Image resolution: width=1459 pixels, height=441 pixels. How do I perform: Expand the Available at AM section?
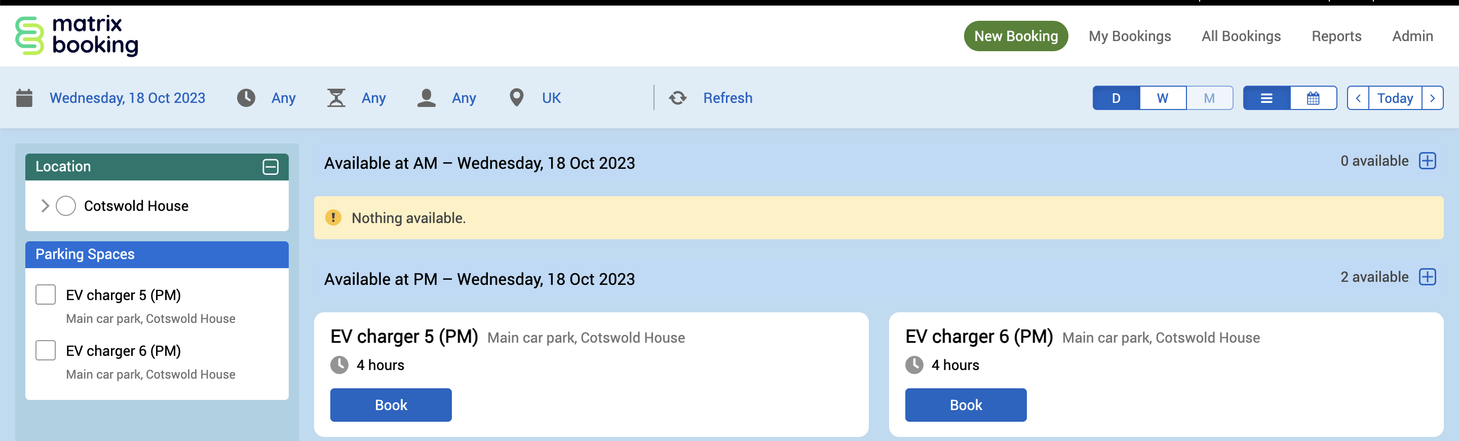tap(1427, 161)
